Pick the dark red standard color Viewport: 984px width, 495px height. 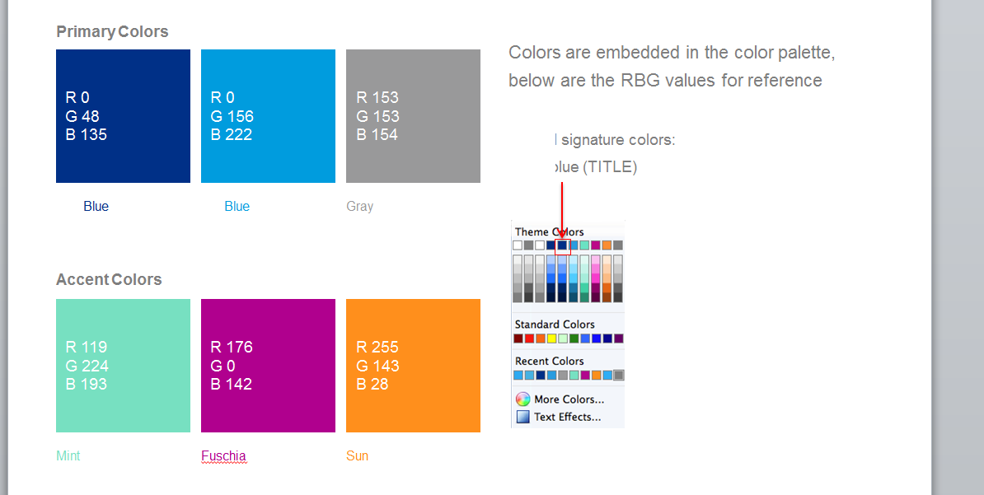[518, 339]
